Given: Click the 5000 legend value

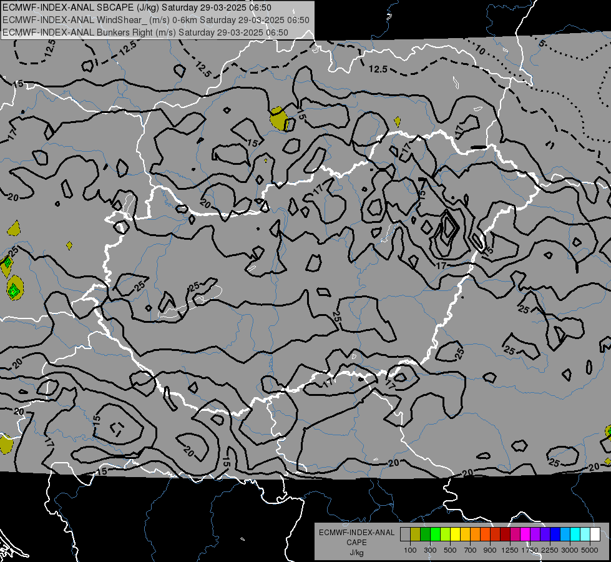Looking at the screenshot, I should coord(590,550).
